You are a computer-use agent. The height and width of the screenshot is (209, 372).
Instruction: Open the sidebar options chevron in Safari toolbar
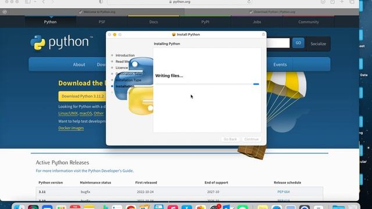pos(35,2)
